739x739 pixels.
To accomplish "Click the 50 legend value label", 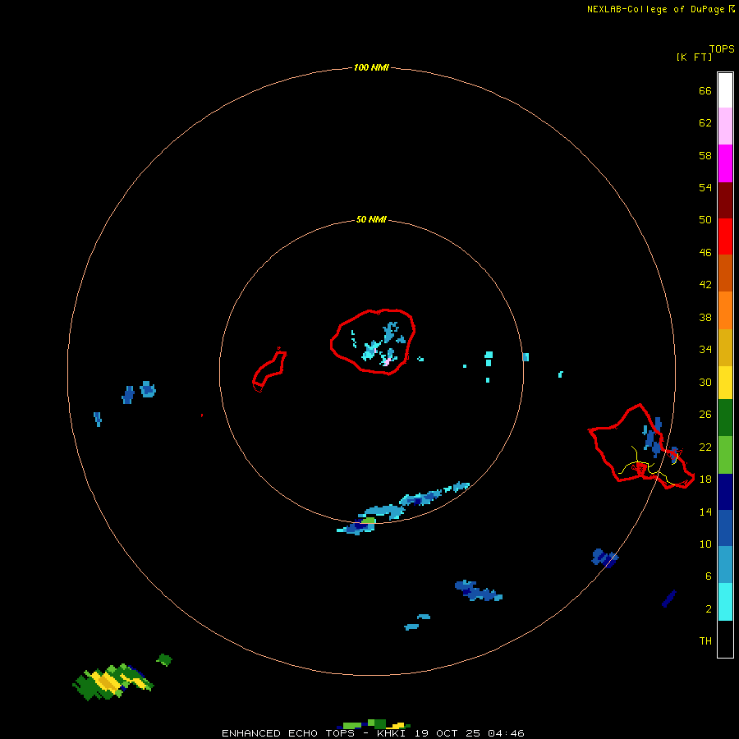I will [705, 219].
